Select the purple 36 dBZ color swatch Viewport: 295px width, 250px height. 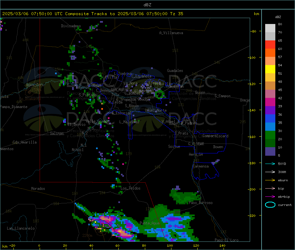pyautogui.click(x=270, y=110)
